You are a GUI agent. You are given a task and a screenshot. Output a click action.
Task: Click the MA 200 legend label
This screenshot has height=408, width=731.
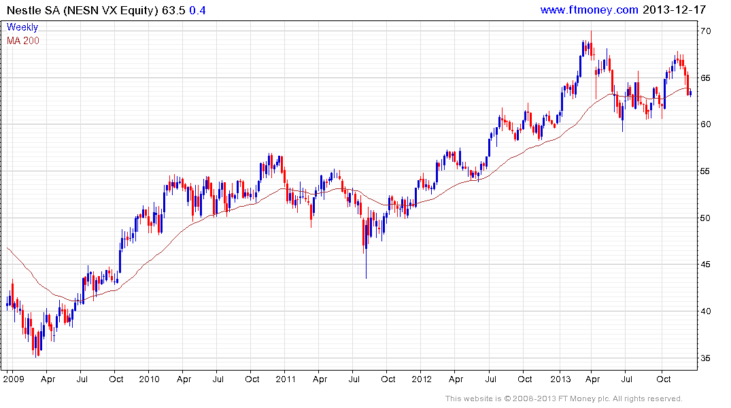pos(23,41)
